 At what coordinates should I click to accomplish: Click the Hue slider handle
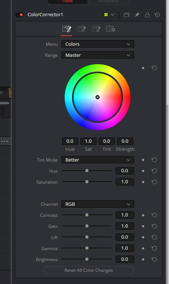coord(87,171)
